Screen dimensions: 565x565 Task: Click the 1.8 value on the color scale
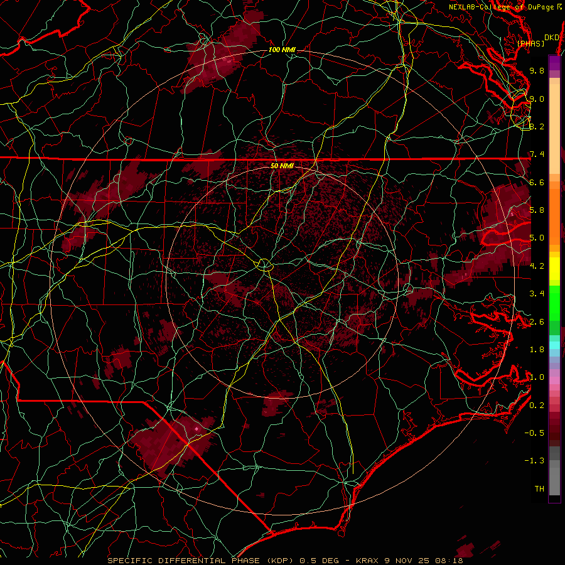coord(537,350)
